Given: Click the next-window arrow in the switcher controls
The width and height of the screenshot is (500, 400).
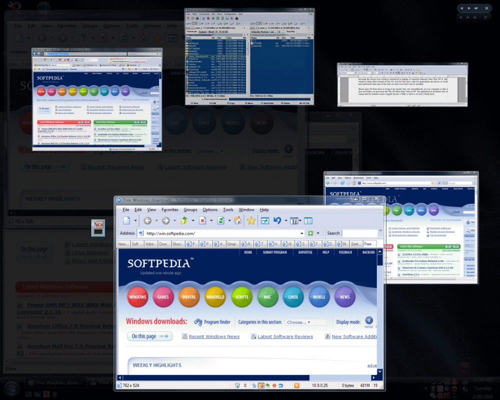Looking at the screenshot, I should [469, 8].
